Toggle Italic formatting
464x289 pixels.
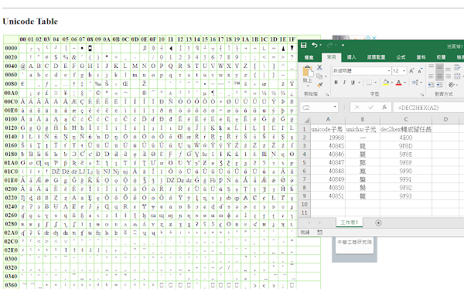[x=344, y=83]
